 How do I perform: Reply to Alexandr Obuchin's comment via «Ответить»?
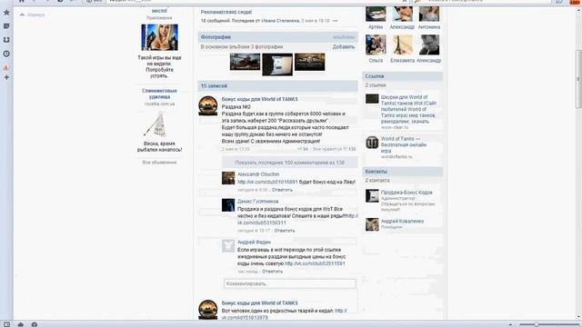[282, 190]
